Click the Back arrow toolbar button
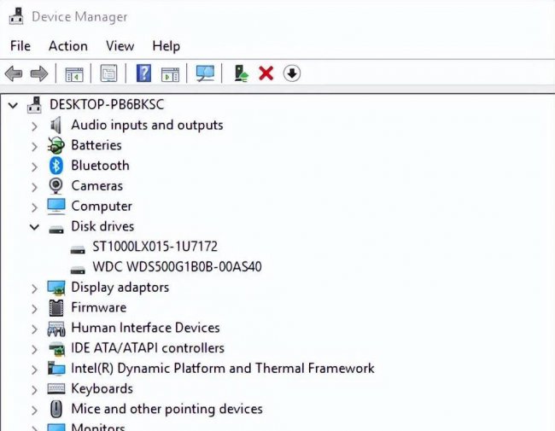The image size is (555, 431). tap(14, 73)
